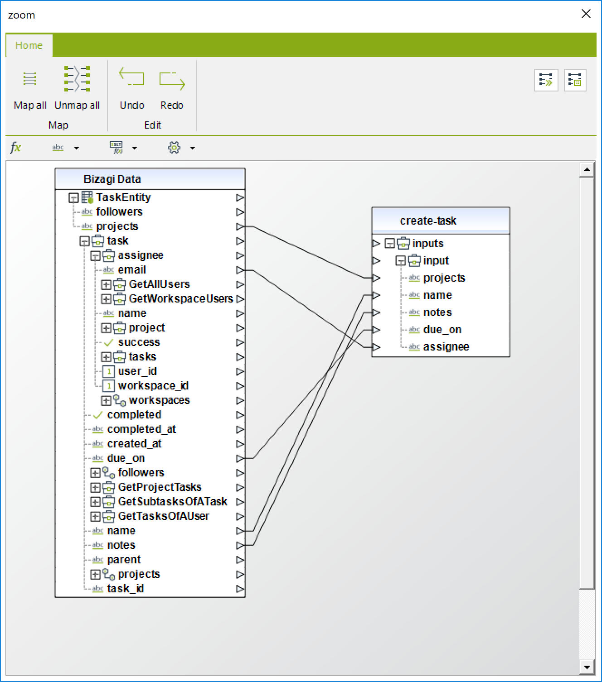Select the email attribute under assignee
Viewport: 602px width, 682px height.
(132, 270)
